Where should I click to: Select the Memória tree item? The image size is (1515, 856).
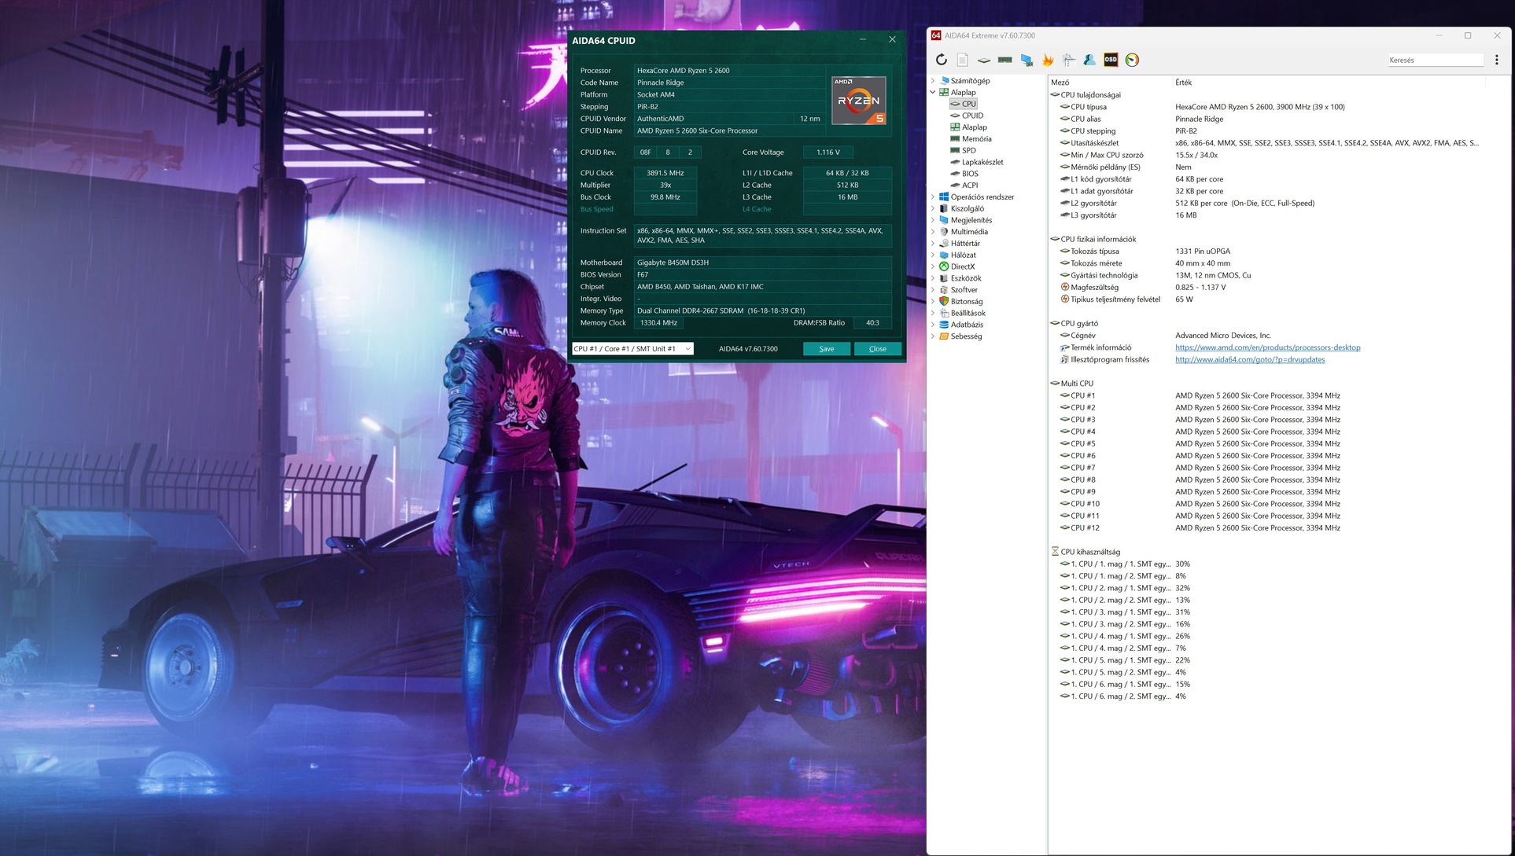coord(976,138)
